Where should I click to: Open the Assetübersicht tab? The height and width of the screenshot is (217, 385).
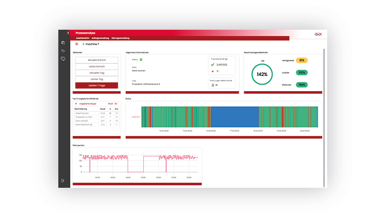point(82,38)
